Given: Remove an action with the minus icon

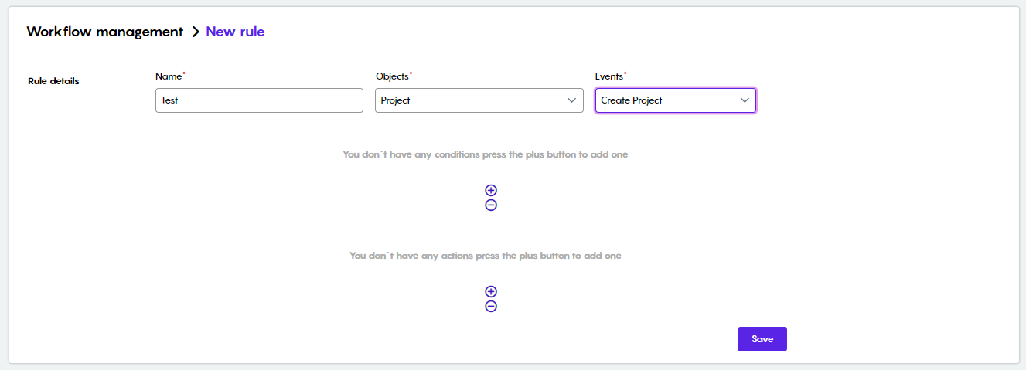Looking at the screenshot, I should 490,306.
